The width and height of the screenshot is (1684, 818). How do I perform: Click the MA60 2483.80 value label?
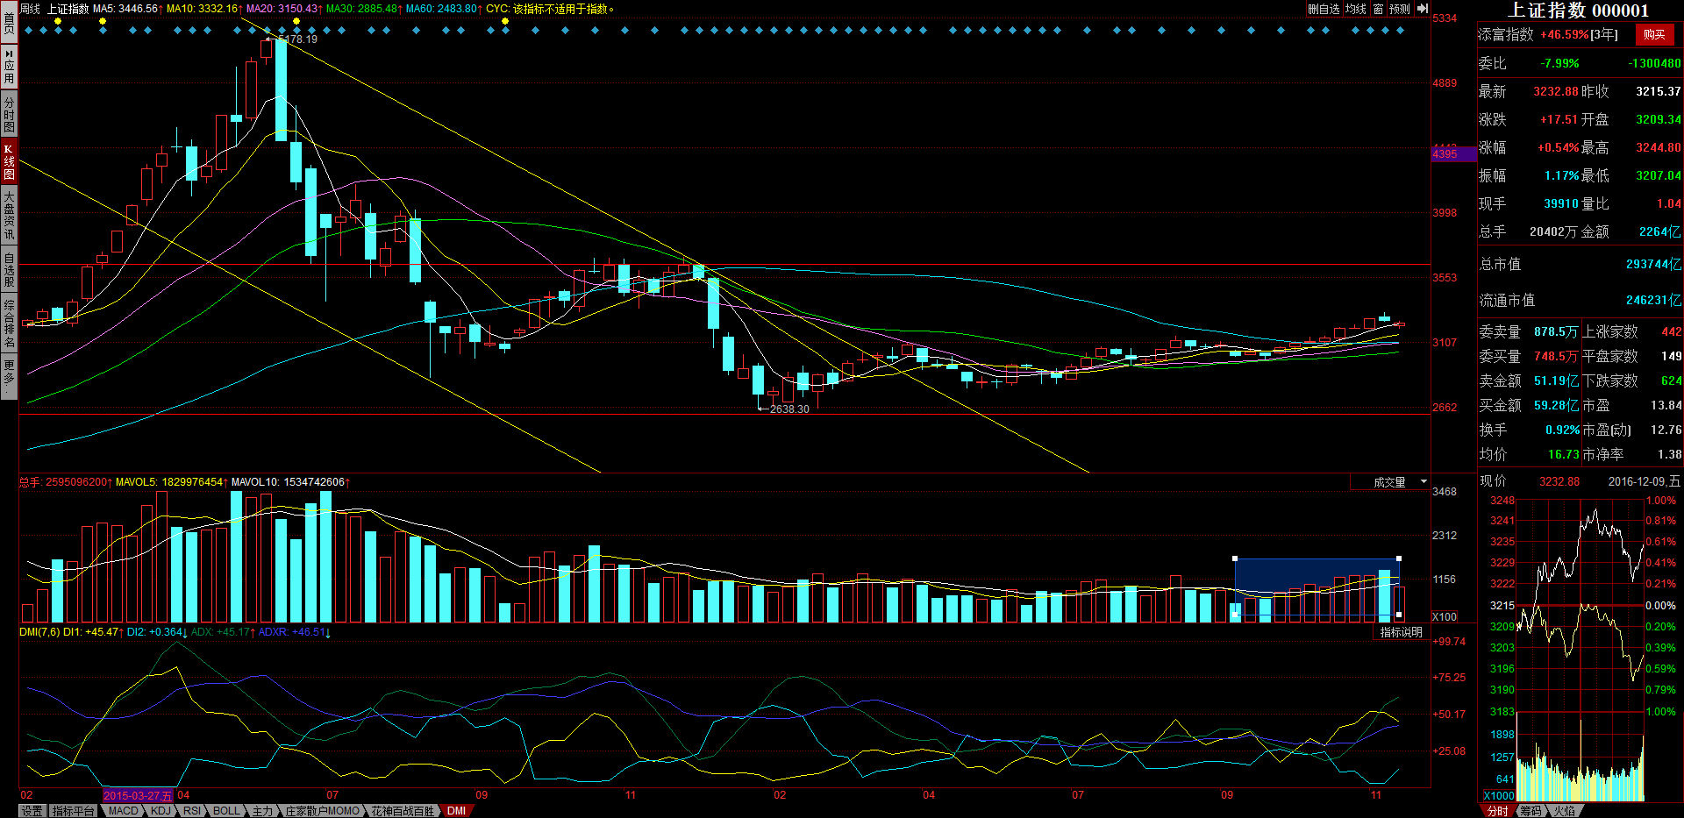tap(444, 9)
